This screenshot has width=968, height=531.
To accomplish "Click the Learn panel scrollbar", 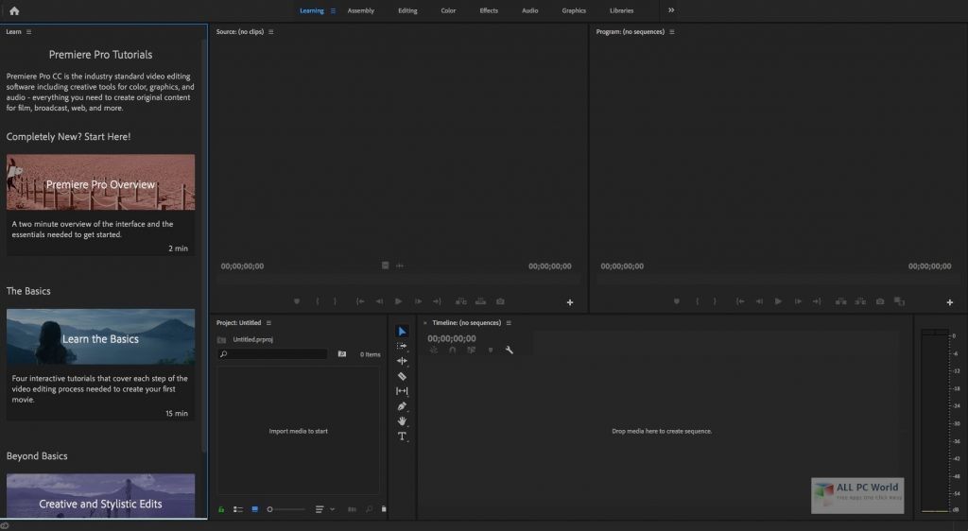I will (204, 247).
